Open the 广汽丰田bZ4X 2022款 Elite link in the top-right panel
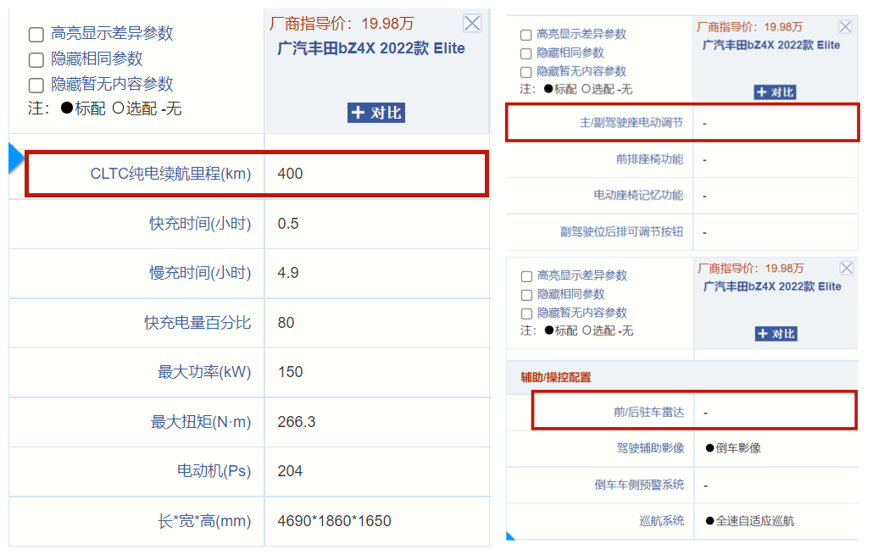 point(771,45)
